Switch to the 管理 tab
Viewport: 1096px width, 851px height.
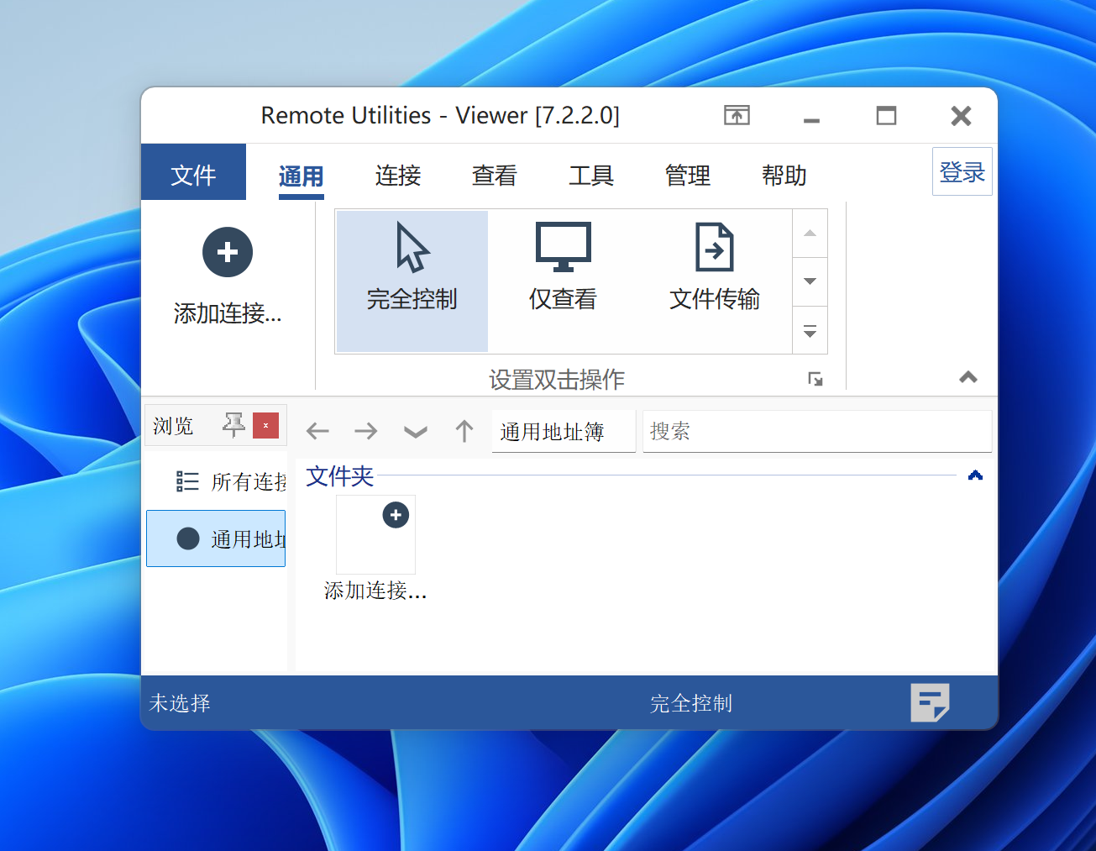(688, 176)
